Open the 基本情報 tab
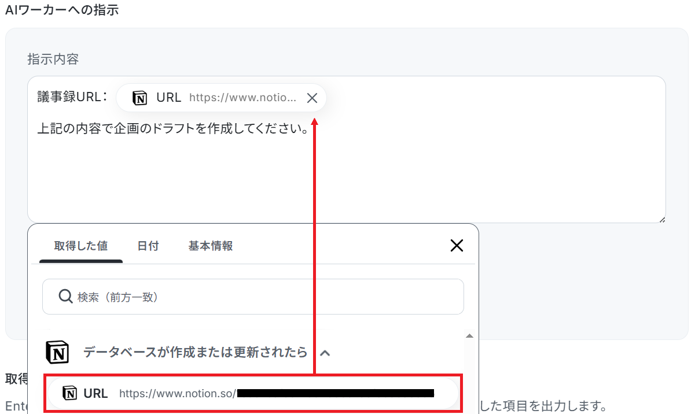 click(x=211, y=246)
